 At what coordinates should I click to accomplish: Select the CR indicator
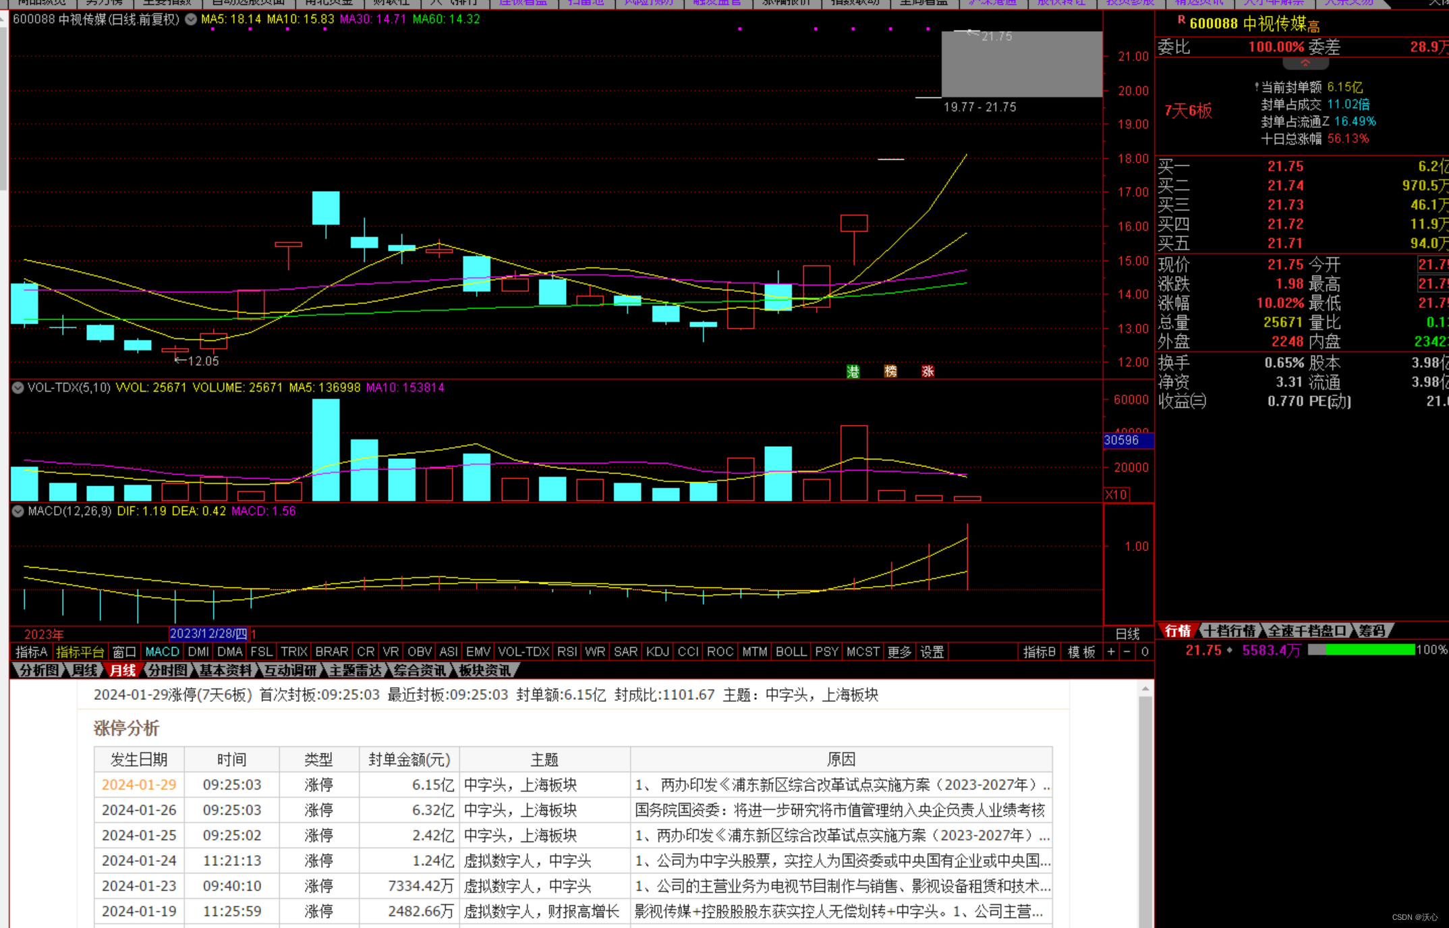(366, 652)
